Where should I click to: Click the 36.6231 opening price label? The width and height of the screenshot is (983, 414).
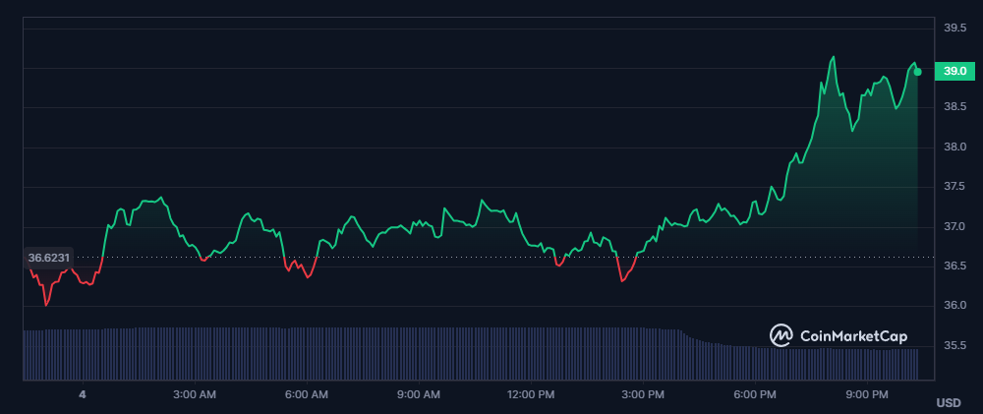49,258
